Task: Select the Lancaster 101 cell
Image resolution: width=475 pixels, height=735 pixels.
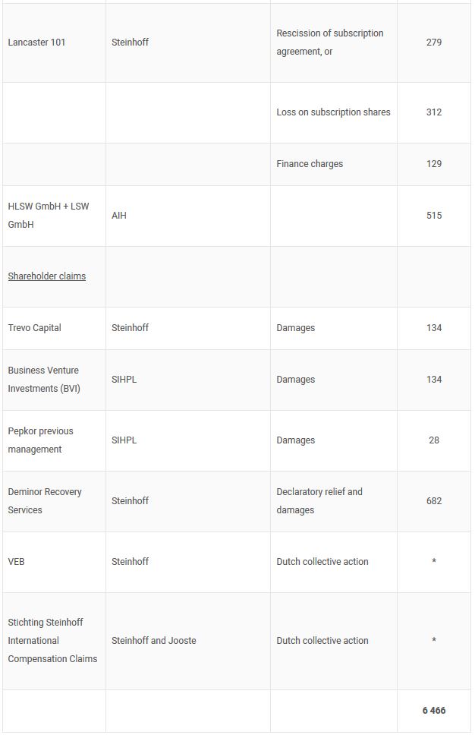Action: [36, 43]
